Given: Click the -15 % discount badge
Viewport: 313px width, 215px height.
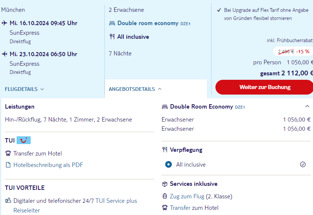Looking at the screenshot, I should [x=303, y=51].
